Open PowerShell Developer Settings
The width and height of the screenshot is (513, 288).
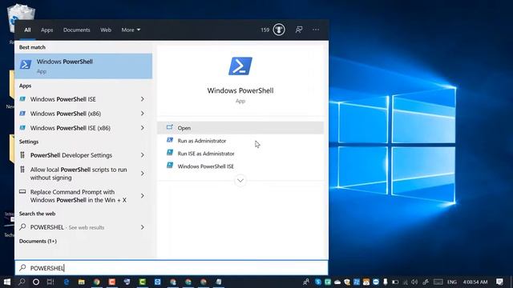71,155
